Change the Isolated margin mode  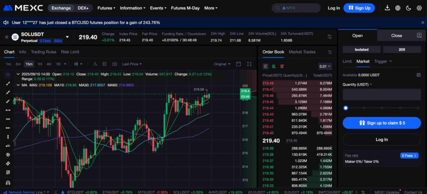(362, 49)
